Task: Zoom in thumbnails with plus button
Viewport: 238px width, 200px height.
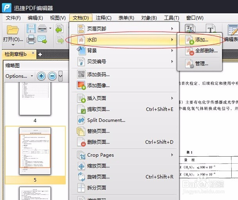Action: [41, 76]
